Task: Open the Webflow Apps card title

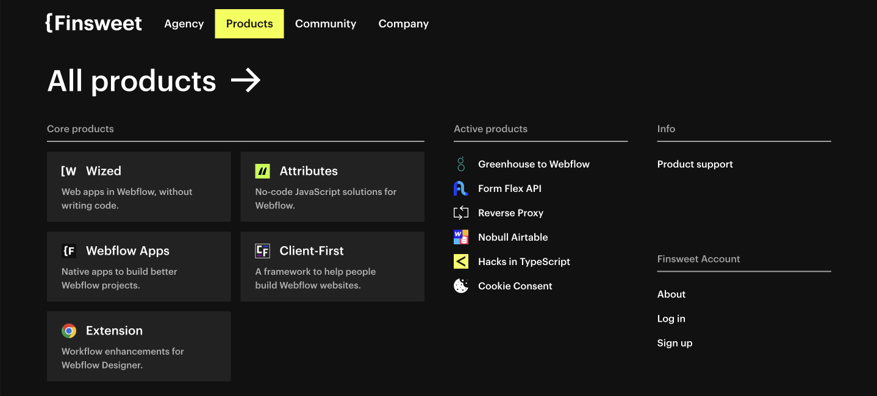Action: 127,251
